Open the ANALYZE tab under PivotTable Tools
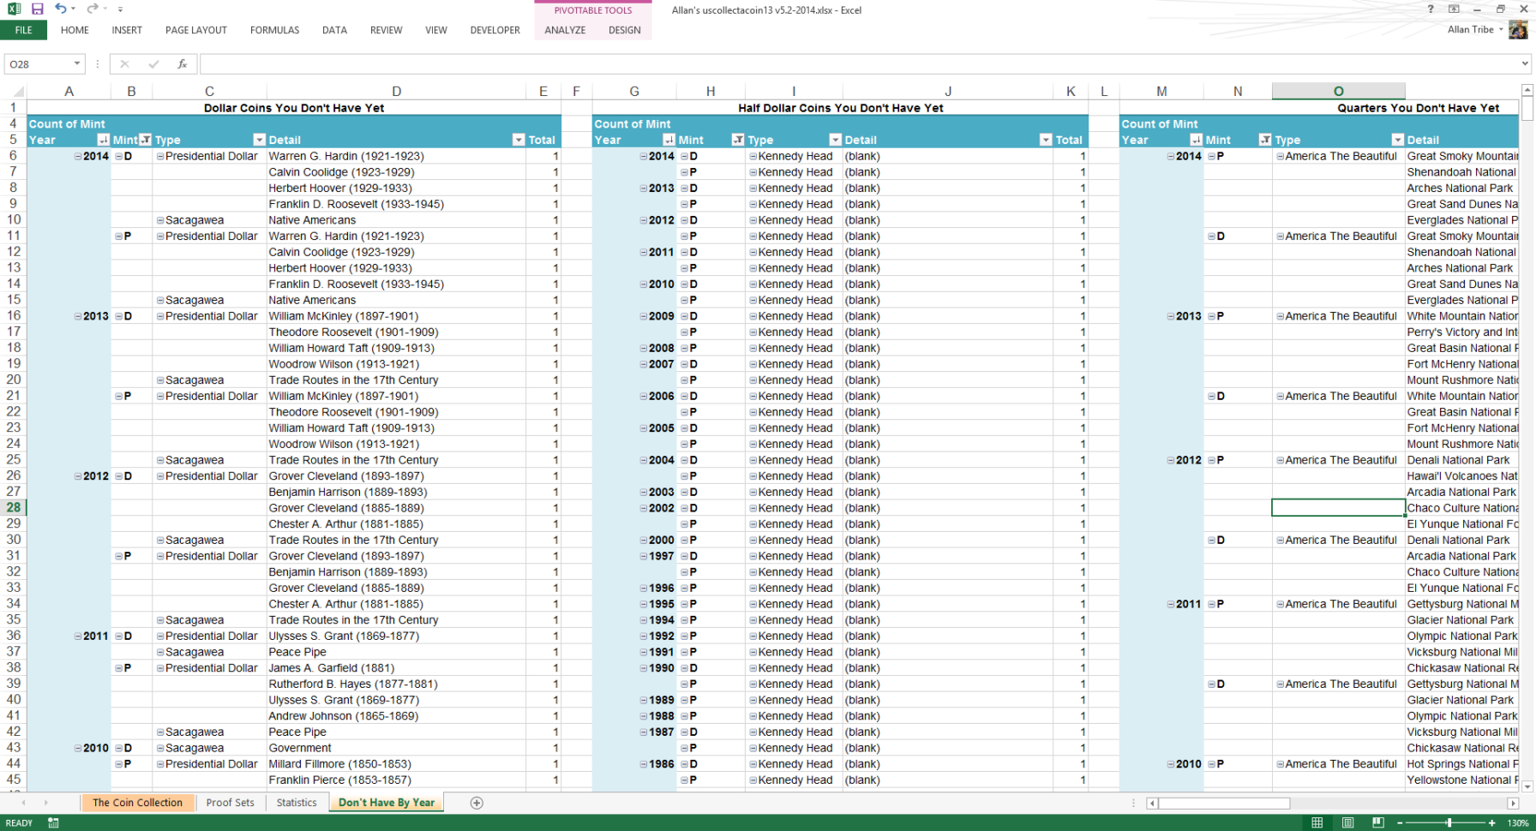The image size is (1536, 831). [x=565, y=30]
